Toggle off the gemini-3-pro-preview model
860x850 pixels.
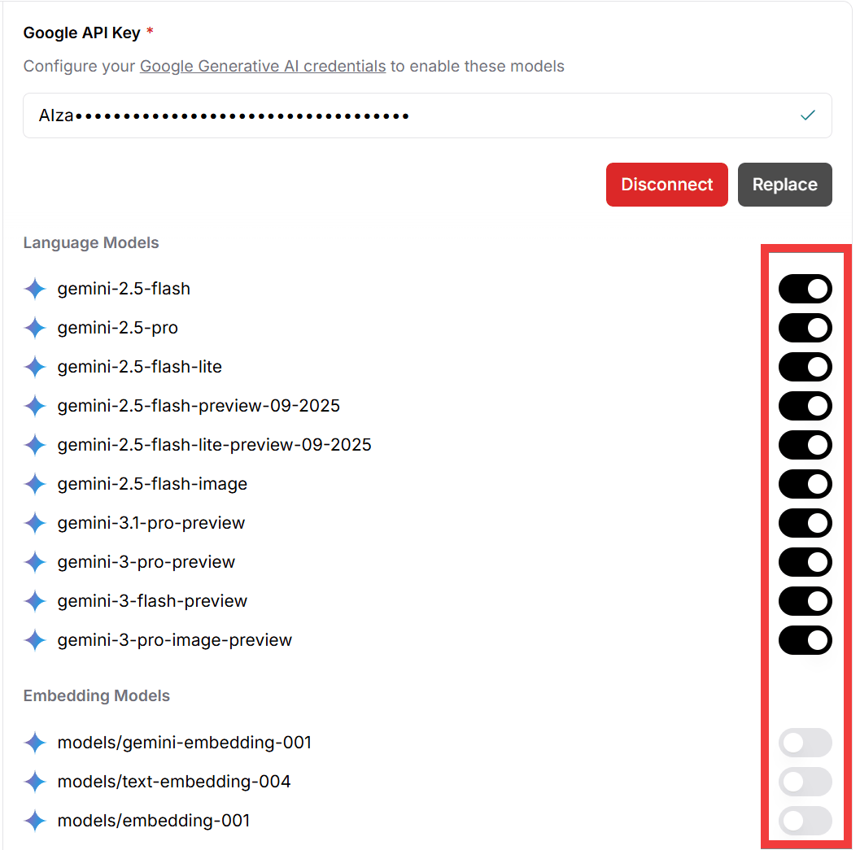tap(805, 562)
